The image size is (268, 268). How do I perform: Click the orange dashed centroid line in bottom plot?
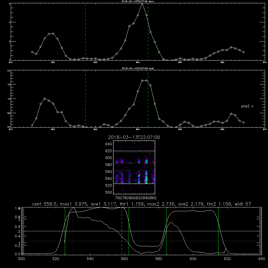coord(122,230)
